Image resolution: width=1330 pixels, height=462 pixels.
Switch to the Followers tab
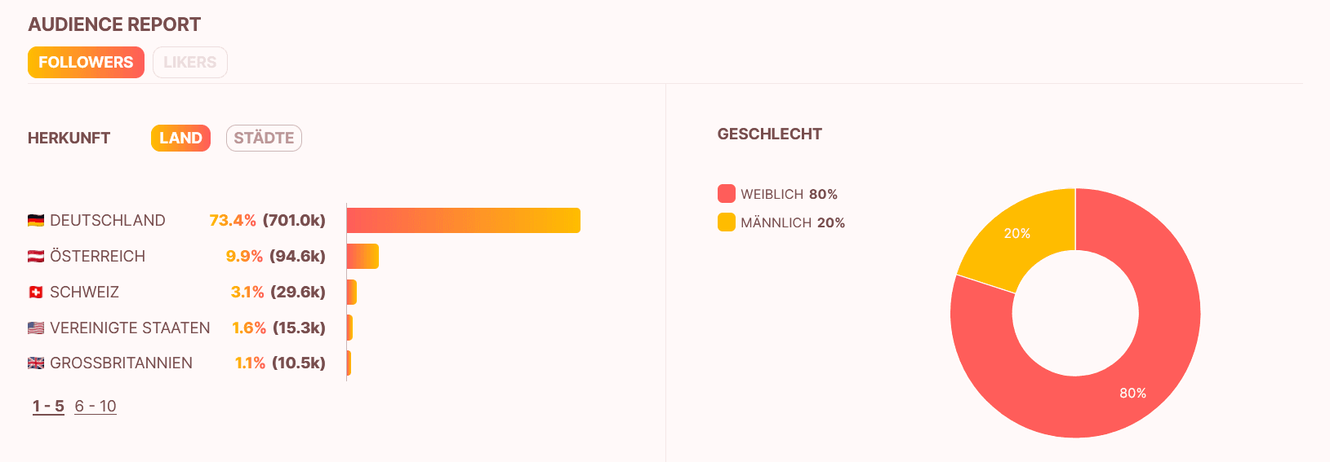pos(86,63)
